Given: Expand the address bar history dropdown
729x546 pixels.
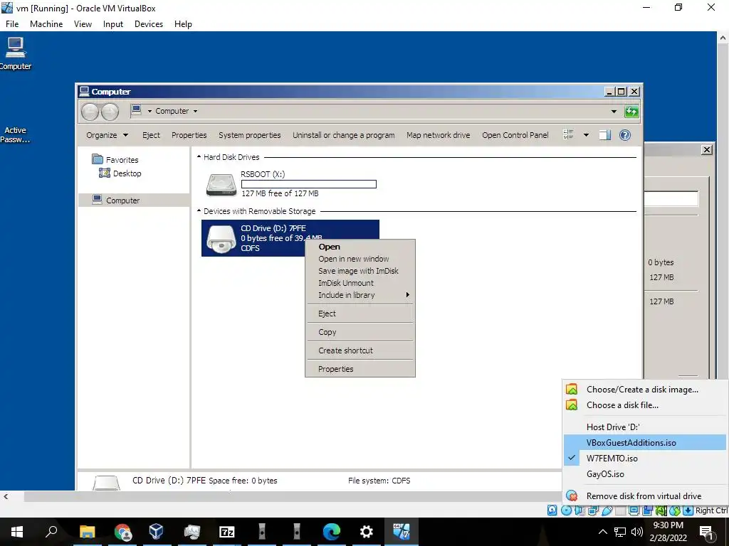Looking at the screenshot, I should pyautogui.click(x=614, y=112).
